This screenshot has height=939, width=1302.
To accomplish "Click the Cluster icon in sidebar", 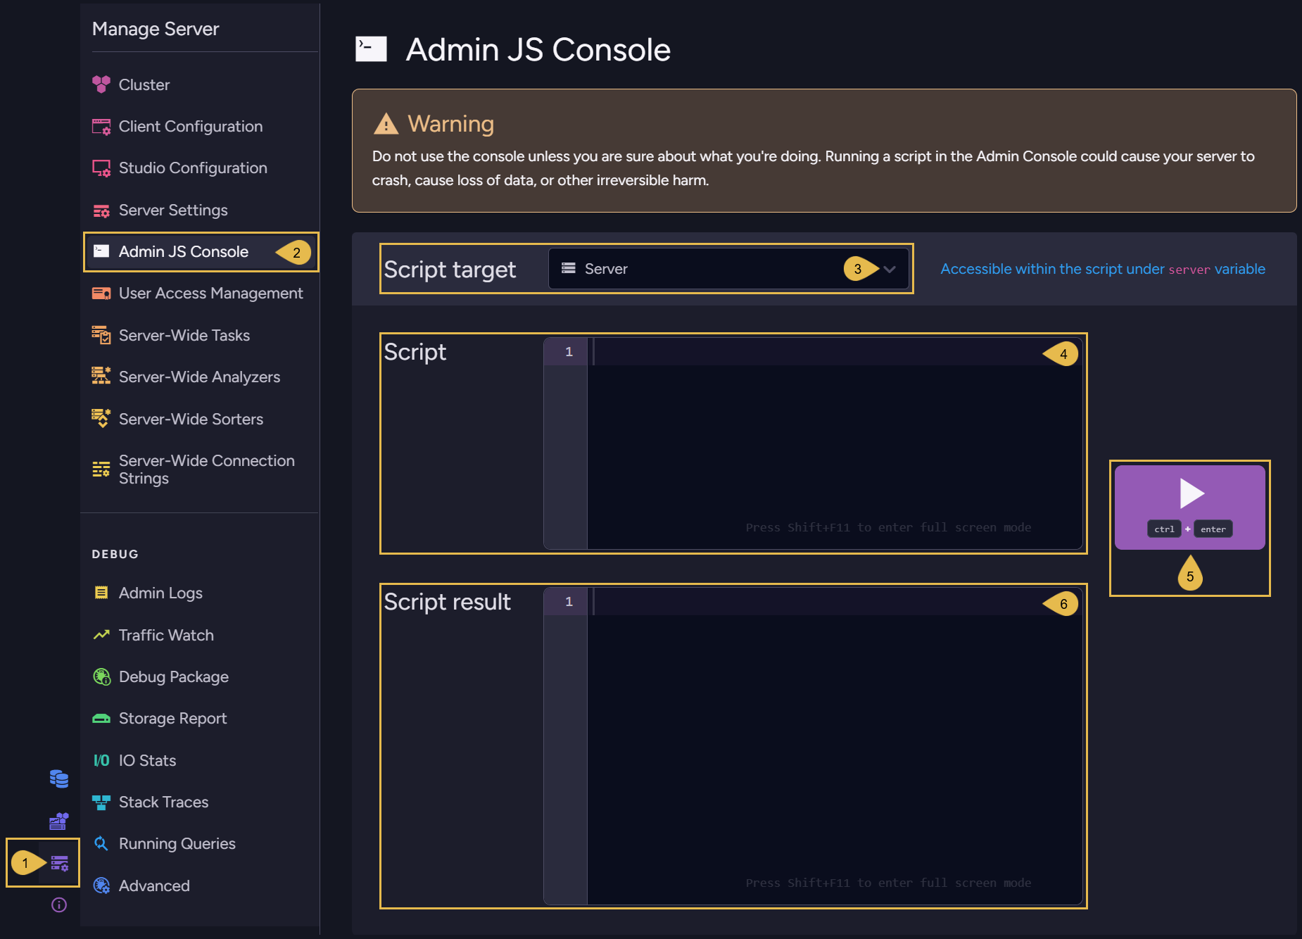I will [101, 84].
